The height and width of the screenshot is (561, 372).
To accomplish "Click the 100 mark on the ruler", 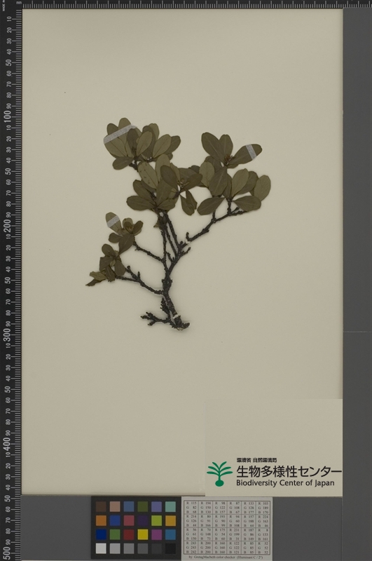I will 7,116.
